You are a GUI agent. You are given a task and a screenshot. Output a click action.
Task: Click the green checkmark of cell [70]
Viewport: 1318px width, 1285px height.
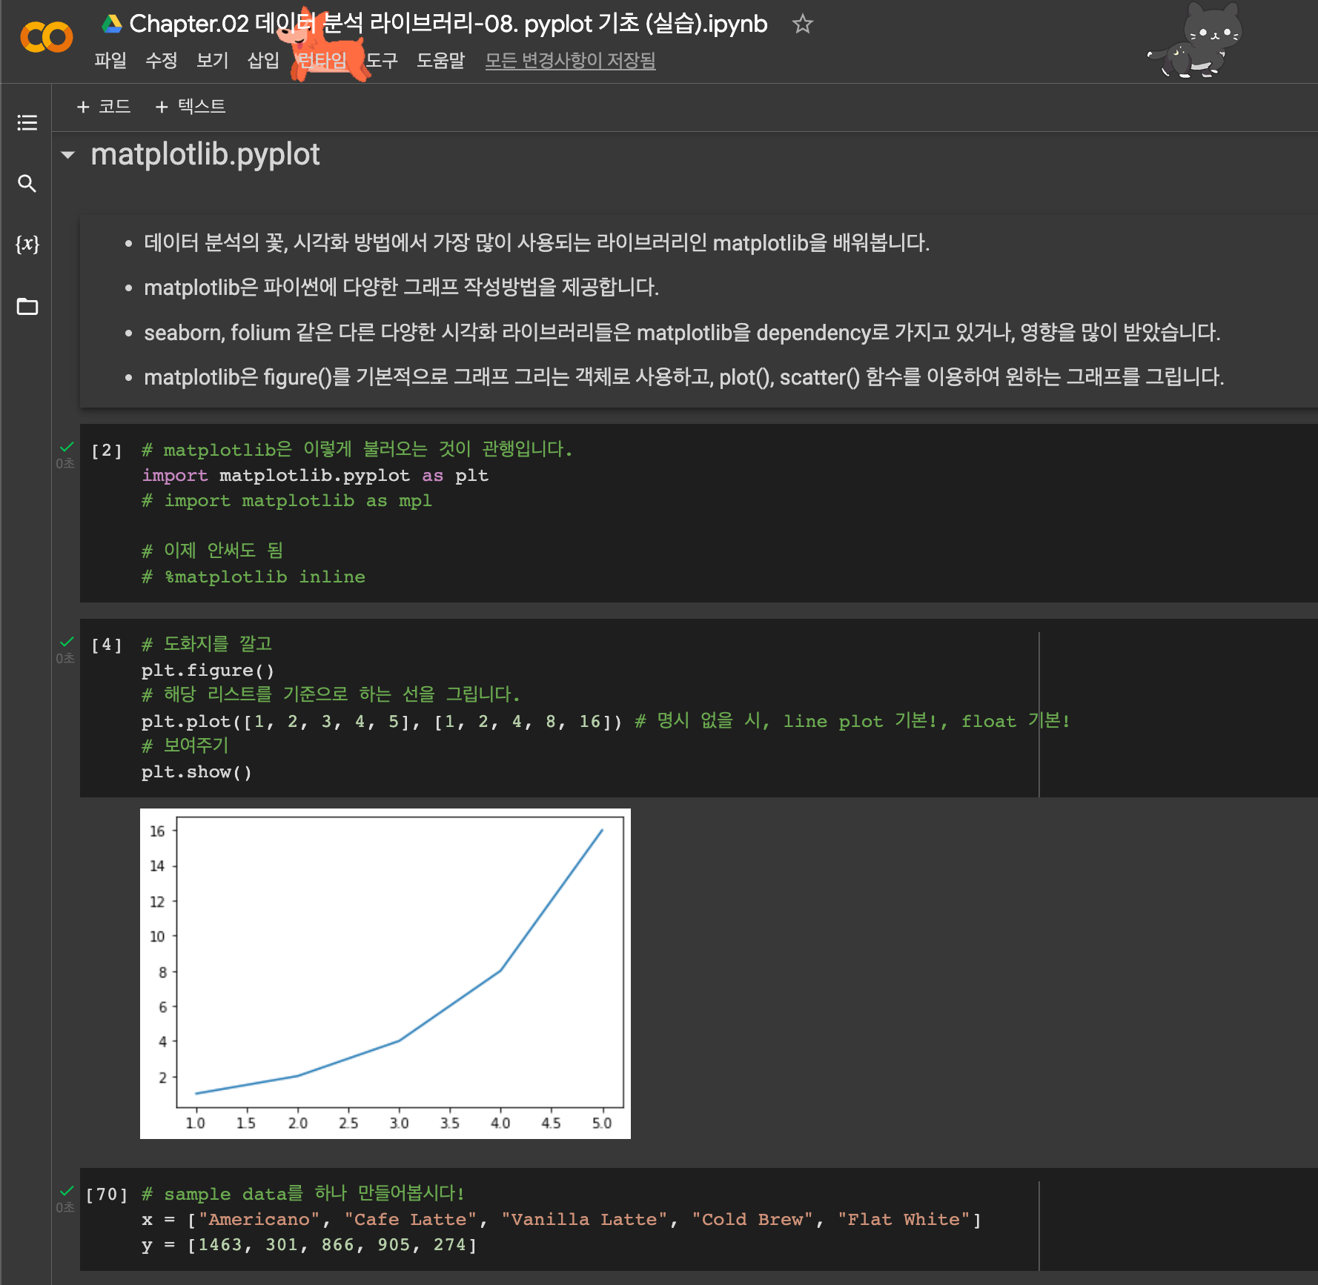click(67, 1191)
